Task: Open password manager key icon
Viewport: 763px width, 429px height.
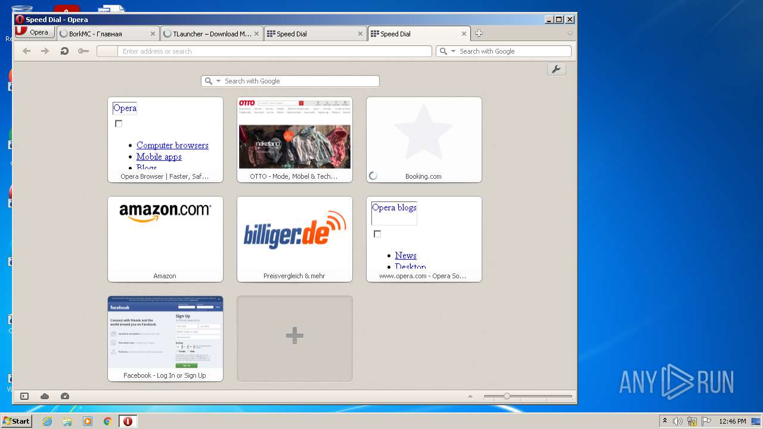Action: tap(83, 51)
